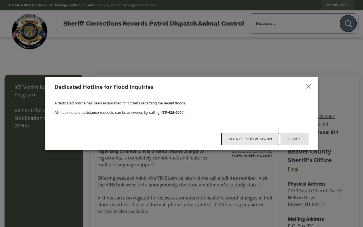Image resolution: width=363 pixels, height=227 pixels.
Task: Open the Victim Information Notification (VINE) sidebar link
Action: [x=30, y=118]
